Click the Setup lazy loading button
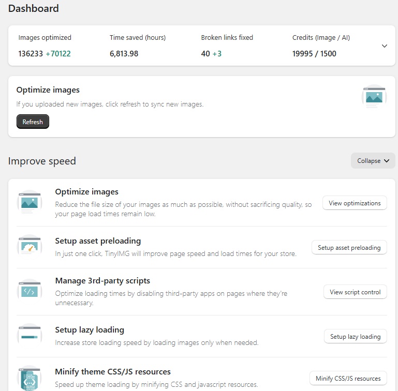 click(x=355, y=337)
